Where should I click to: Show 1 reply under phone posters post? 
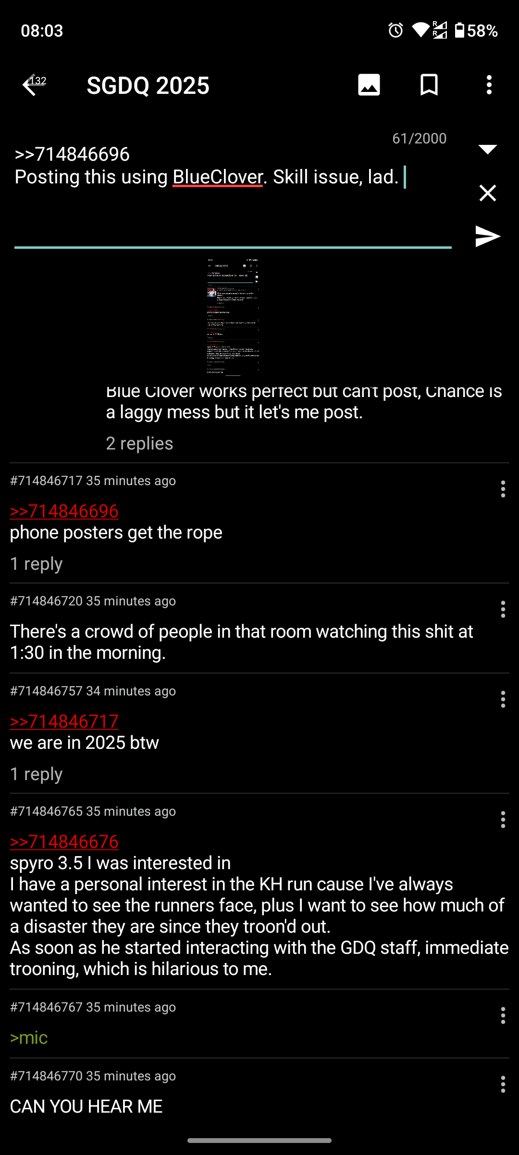coord(36,564)
